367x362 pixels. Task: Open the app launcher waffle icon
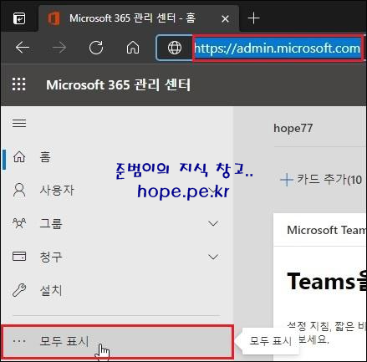click(x=19, y=84)
